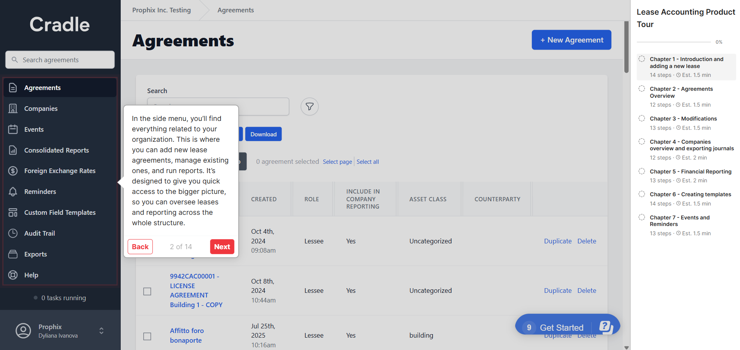
Task: Click Next in the tour popup
Action: coord(222,247)
